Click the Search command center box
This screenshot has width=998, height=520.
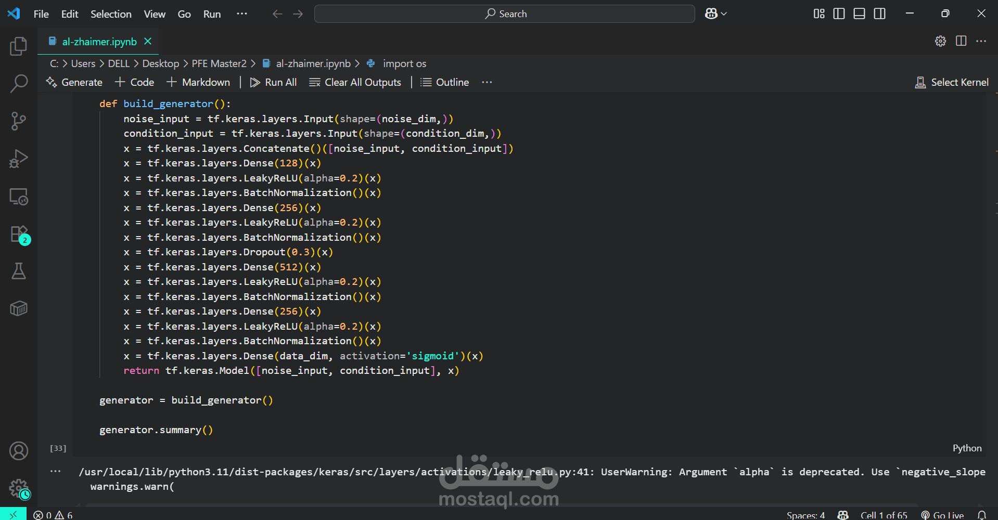504,14
